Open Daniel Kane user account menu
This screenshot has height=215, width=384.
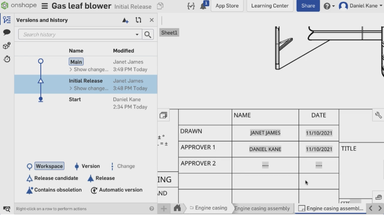pos(361,6)
